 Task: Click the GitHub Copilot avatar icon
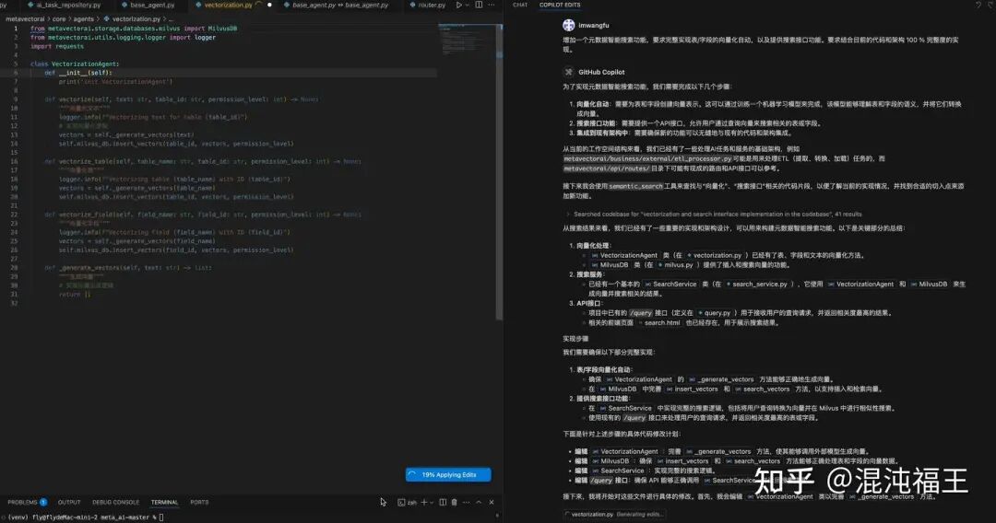click(568, 72)
